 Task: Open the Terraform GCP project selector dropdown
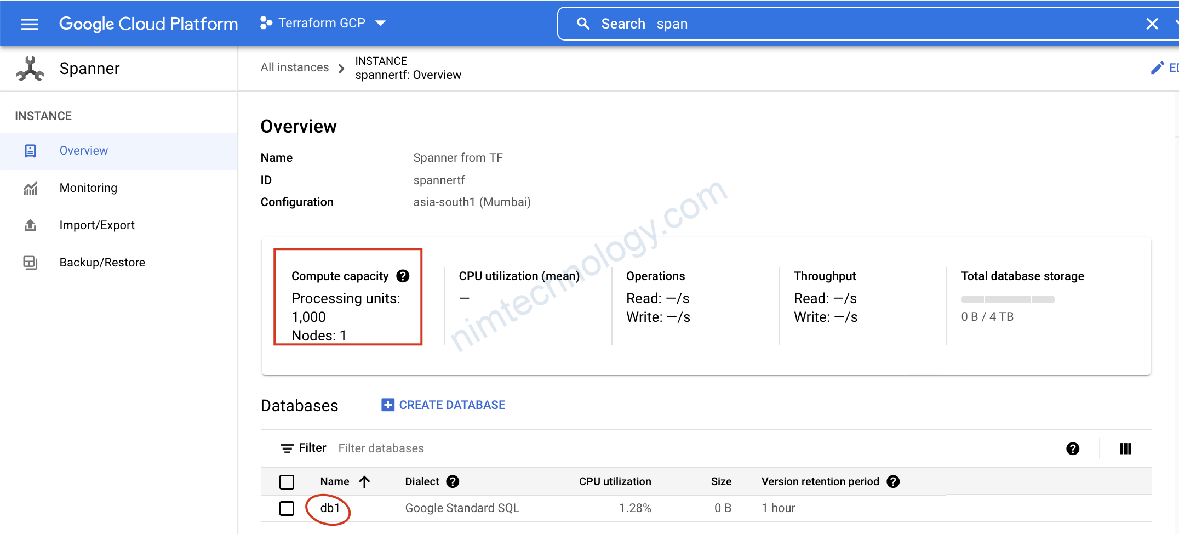[323, 23]
